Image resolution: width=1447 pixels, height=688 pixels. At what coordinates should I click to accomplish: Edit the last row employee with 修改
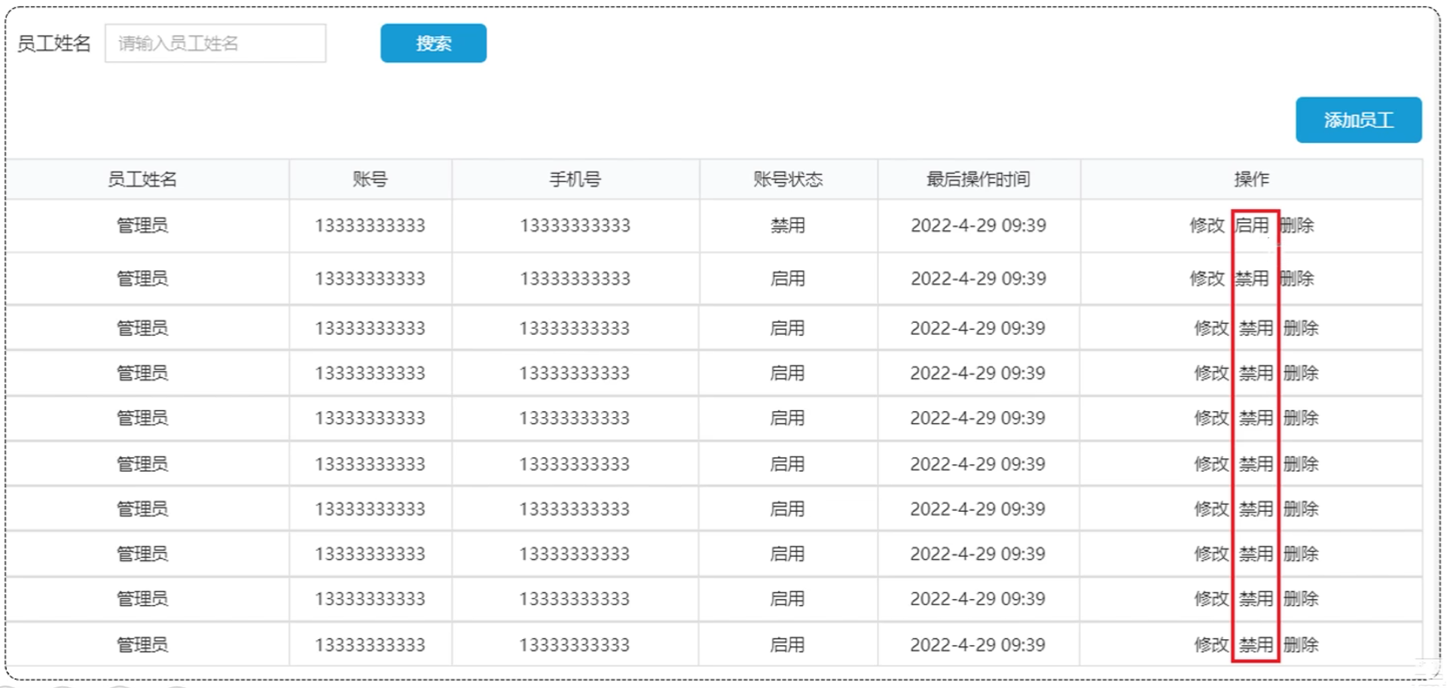click(x=1211, y=645)
